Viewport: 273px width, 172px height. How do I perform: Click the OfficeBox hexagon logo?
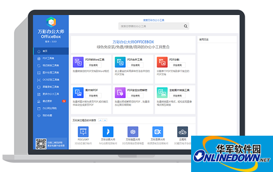click(x=51, y=22)
